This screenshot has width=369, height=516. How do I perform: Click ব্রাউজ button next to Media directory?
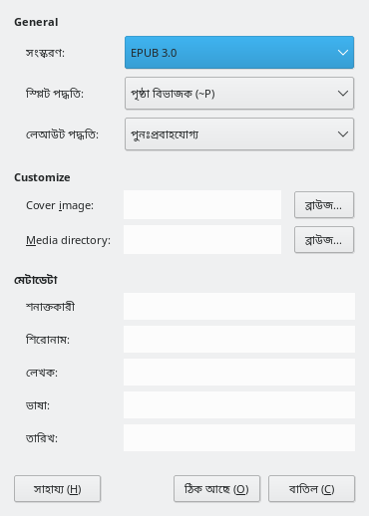tap(324, 240)
